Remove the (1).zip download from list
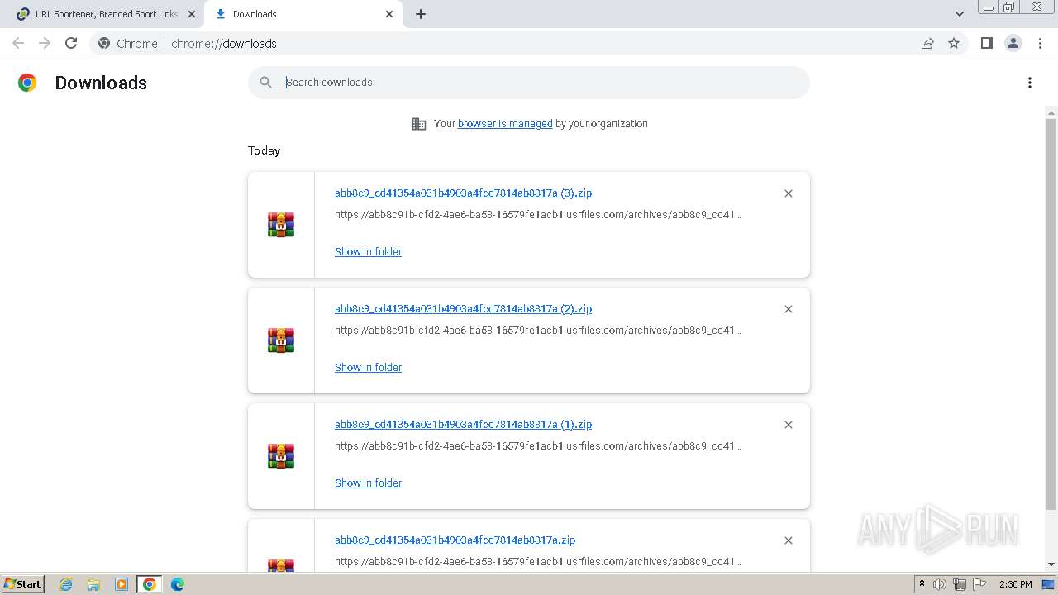 click(x=789, y=425)
